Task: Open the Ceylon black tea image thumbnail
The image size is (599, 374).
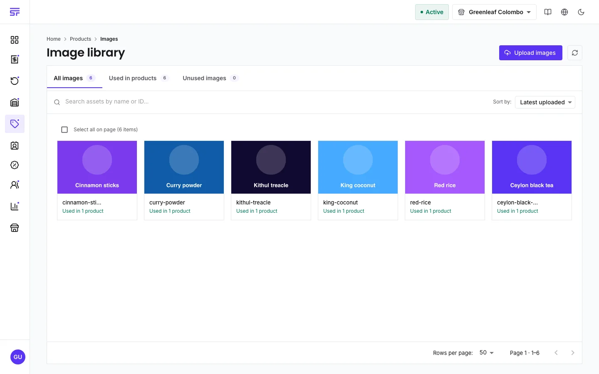Action: coord(532,167)
